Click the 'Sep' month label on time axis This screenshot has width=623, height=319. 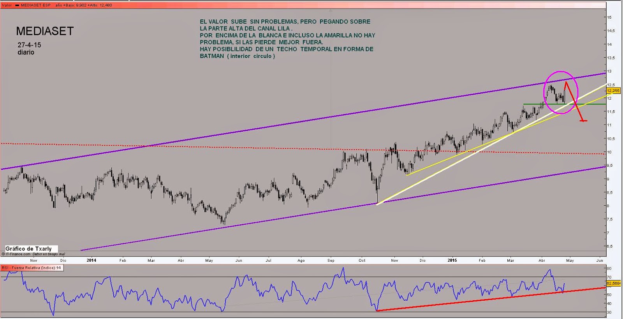tap(331, 260)
